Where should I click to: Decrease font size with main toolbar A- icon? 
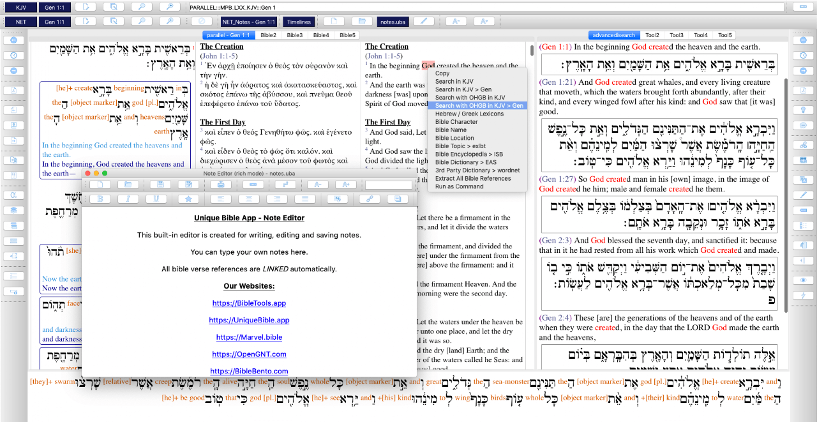point(456,22)
